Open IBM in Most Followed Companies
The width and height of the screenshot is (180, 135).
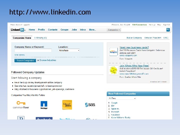(x=113, y=106)
